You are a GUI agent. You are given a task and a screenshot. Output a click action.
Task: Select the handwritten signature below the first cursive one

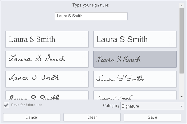[x=47, y=79]
